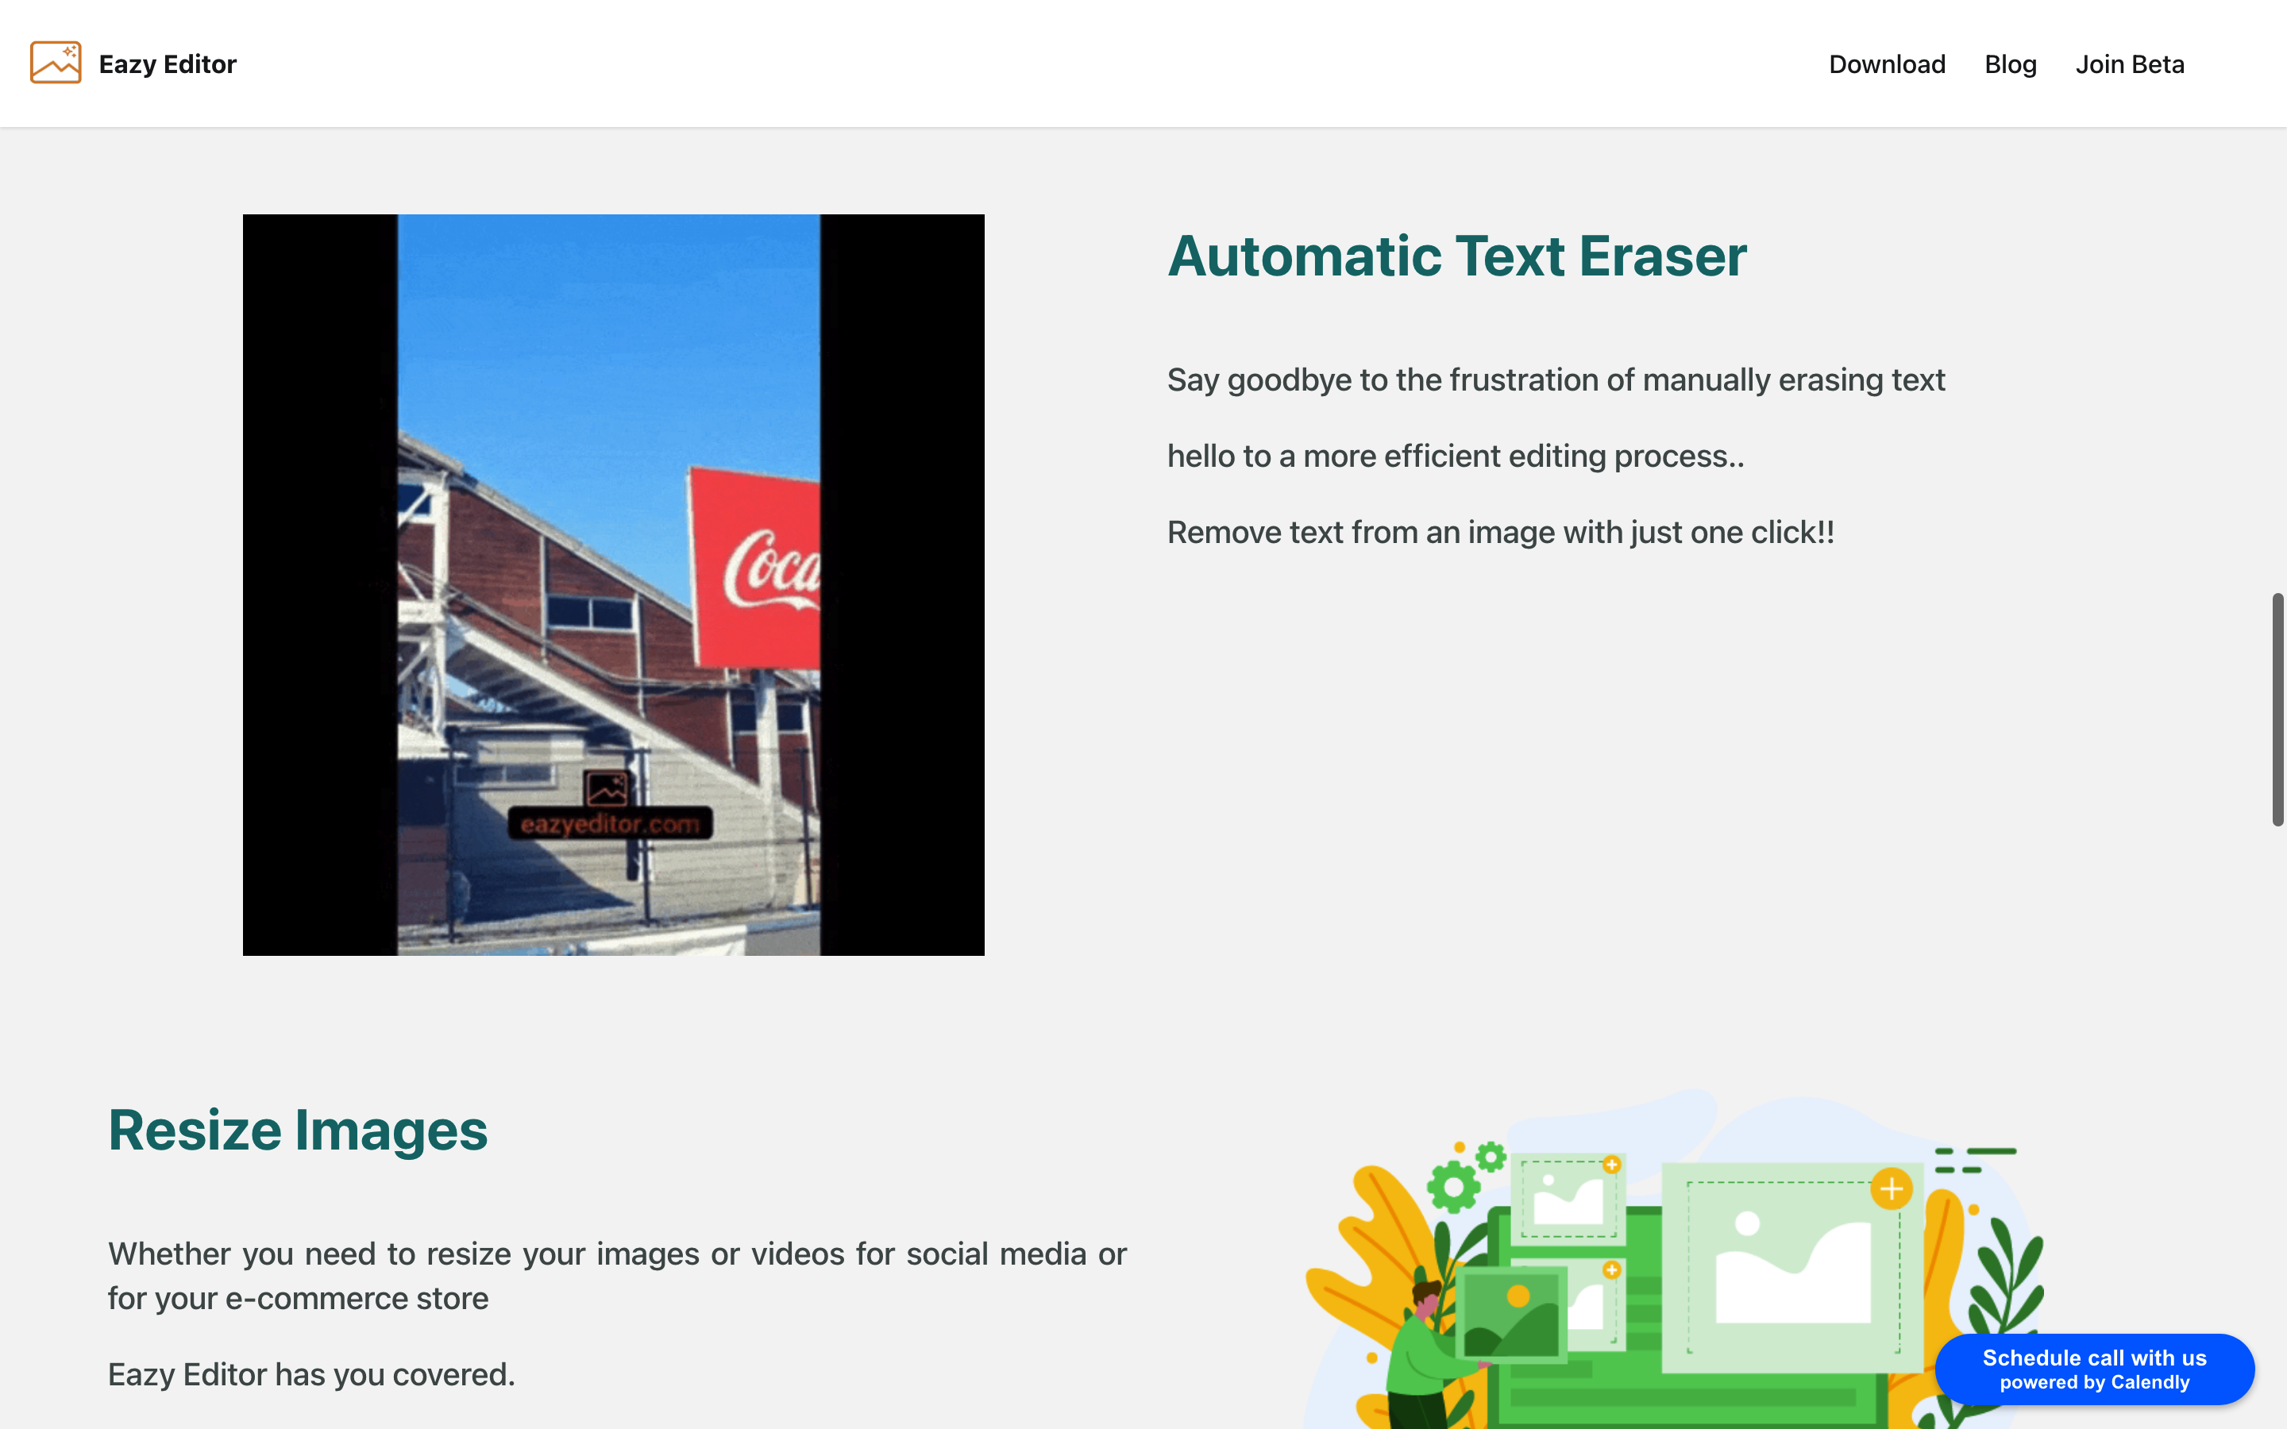The width and height of the screenshot is (2287, 1429).
Task: Click the Resize Images heading
Action: (x=298, y=1130)
